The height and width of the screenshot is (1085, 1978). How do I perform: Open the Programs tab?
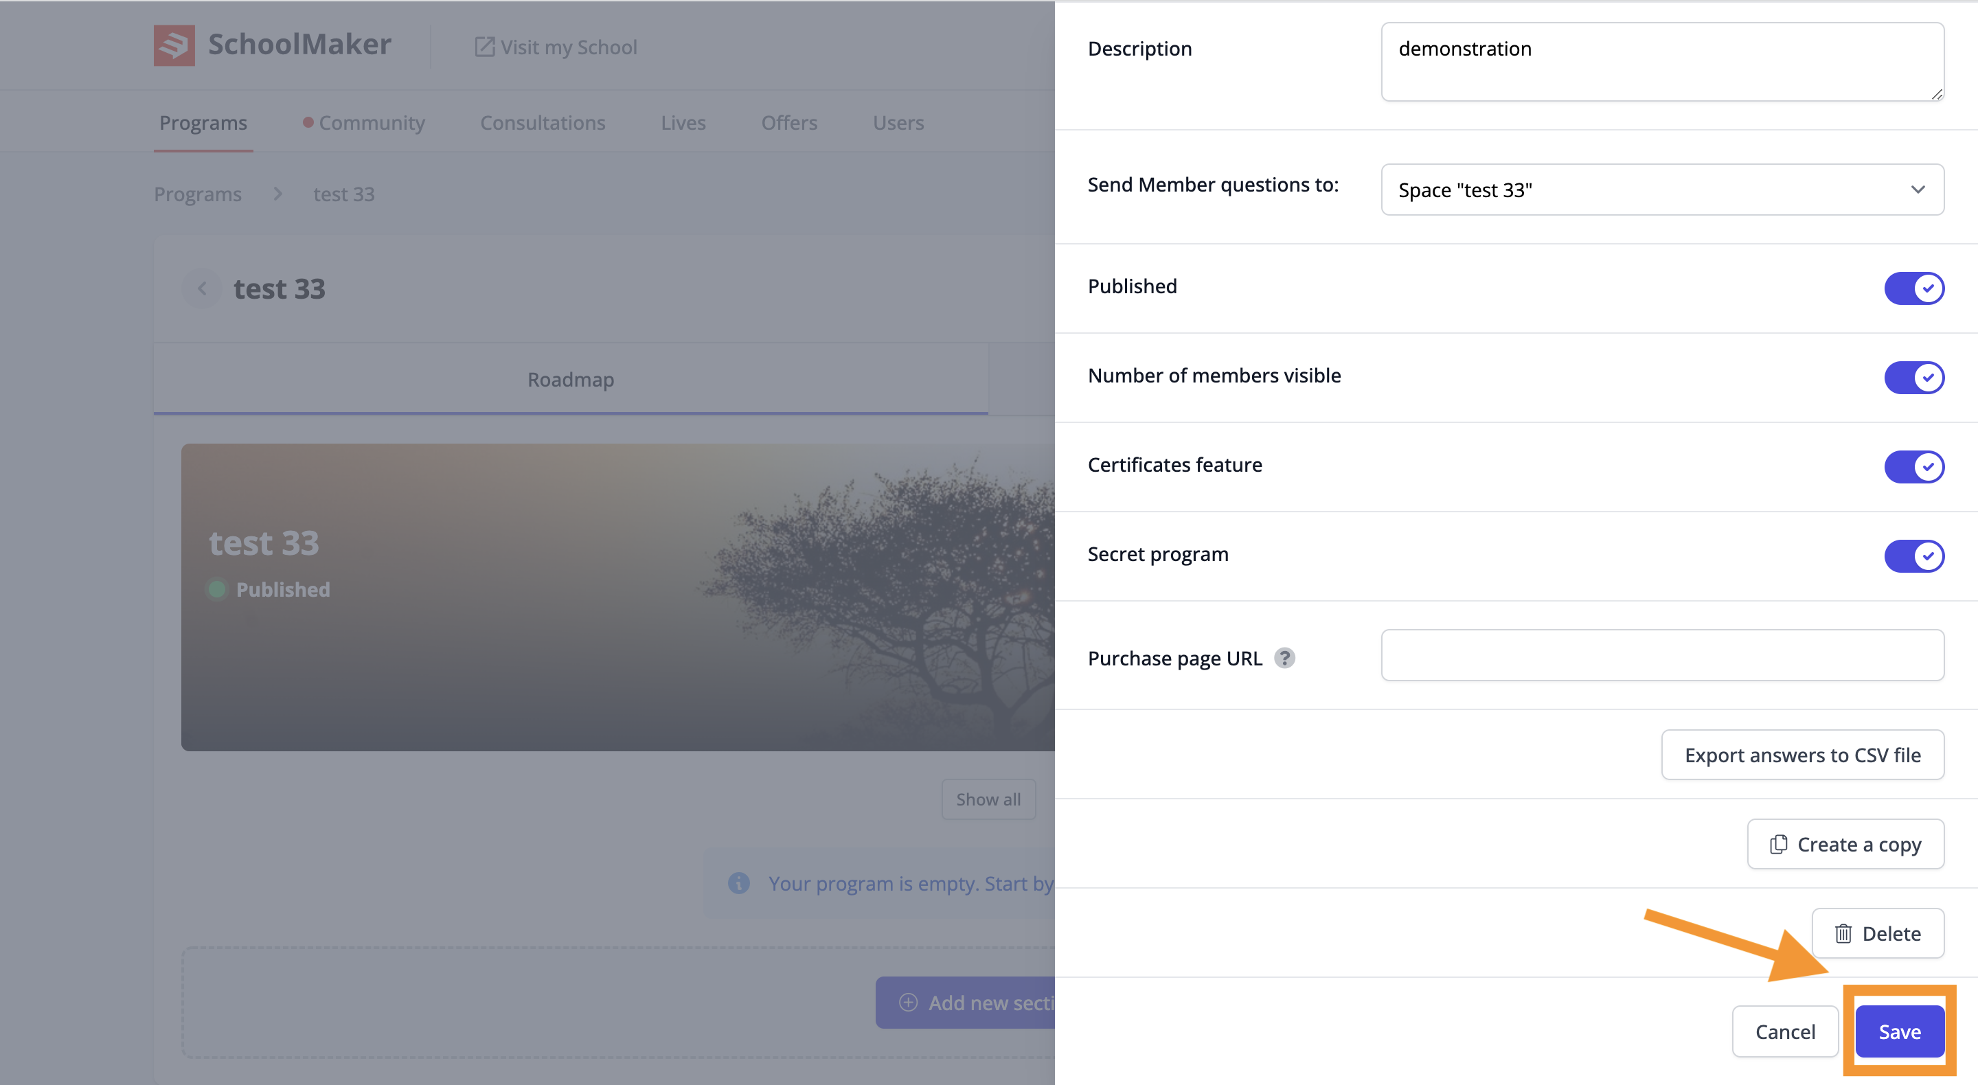coord(203,123)
